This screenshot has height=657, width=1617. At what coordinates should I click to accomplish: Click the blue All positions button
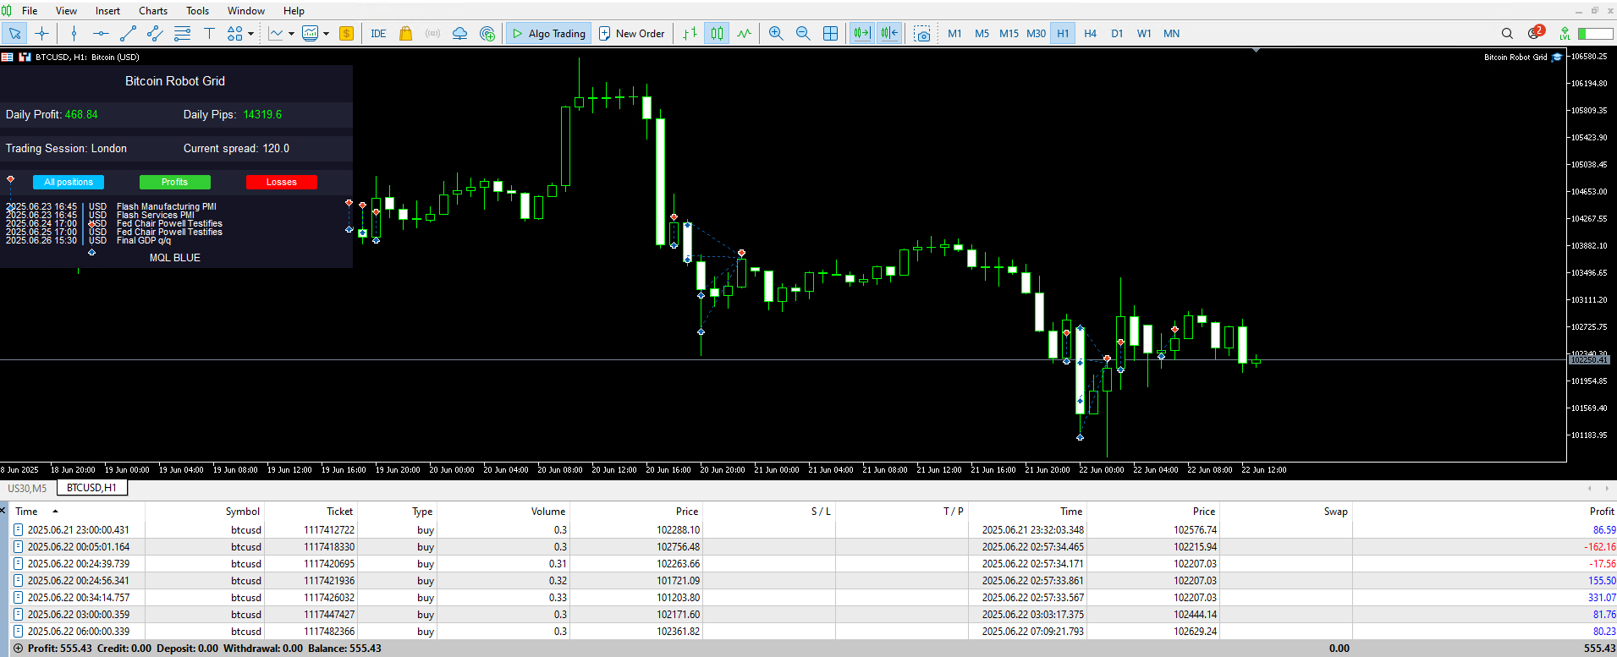pos(69,182)
